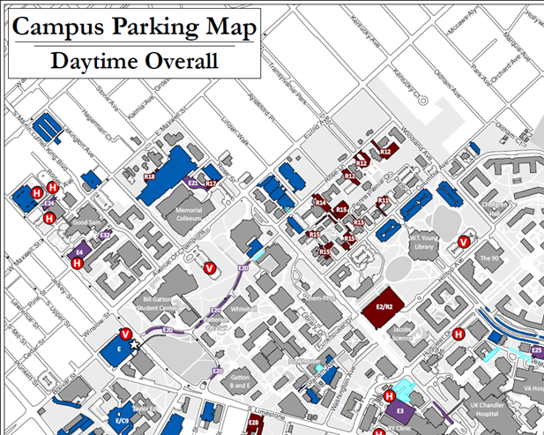Click the dark red E2/R2 parking structure
This screenshot has width=544, height=435.
384,307
